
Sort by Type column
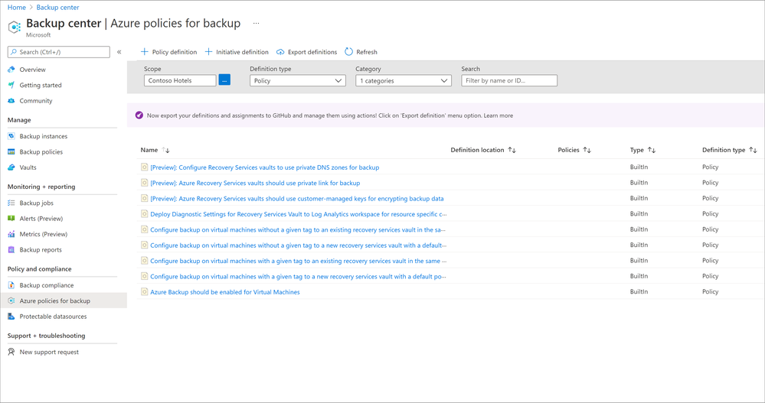pyautogui.click(x=652, y=150)
